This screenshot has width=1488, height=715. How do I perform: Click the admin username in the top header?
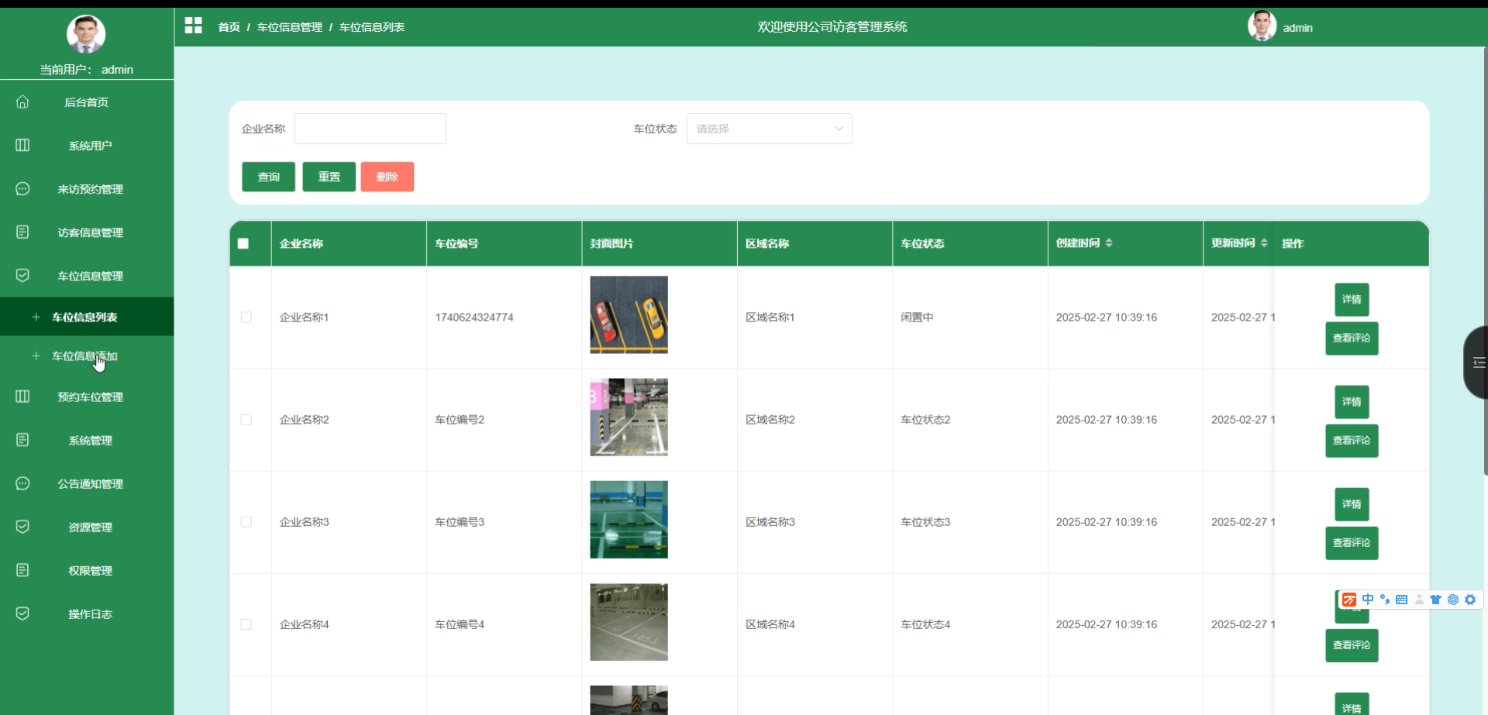pyautogui.click(x=1297, y=28)
